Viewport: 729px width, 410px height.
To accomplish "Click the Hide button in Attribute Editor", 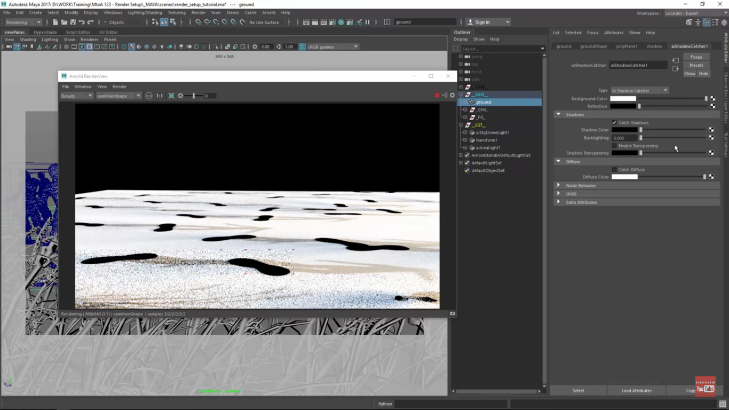I will coord(703,74).
